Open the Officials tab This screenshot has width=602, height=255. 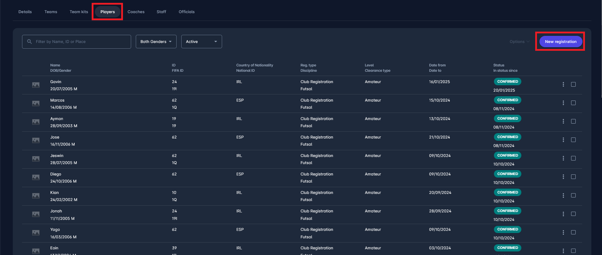tap(186, 12)
